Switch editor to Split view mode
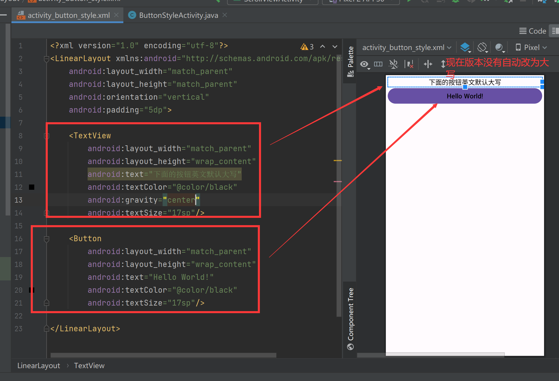 (555, 31)
